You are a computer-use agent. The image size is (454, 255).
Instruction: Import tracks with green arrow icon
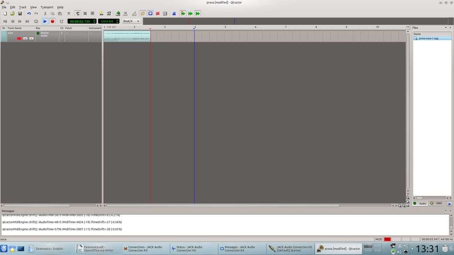tap(118, 13)
